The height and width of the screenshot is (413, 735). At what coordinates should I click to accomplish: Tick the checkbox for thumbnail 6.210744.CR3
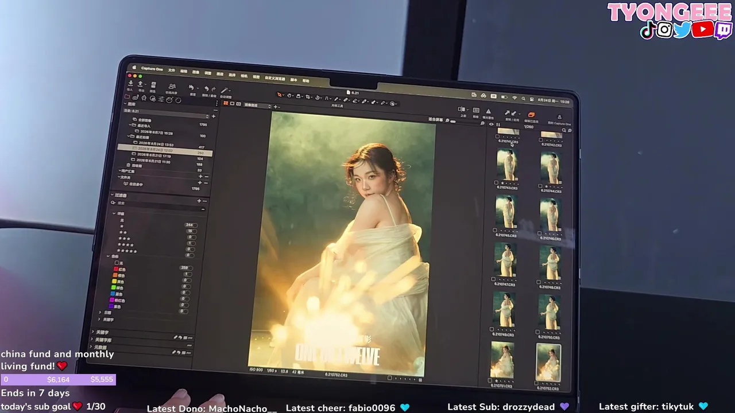pyautogui.click(x=540, y=186)
